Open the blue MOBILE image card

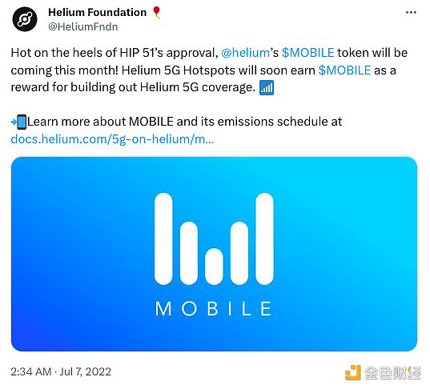(x=214, y=254)
